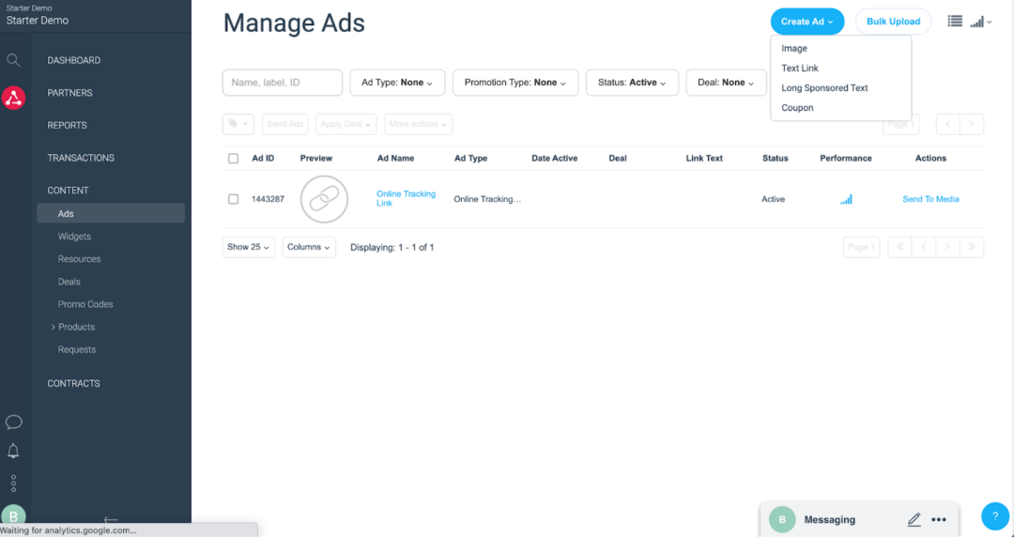Expand the Show 25 rows dropdown
This screenshot has height=538, width=1014.
point(248,247)
